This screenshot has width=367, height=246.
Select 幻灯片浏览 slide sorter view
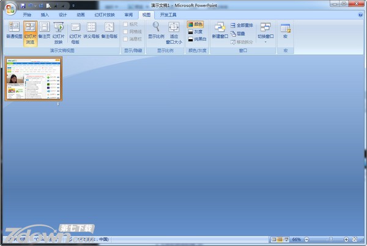tap(30, 33)
